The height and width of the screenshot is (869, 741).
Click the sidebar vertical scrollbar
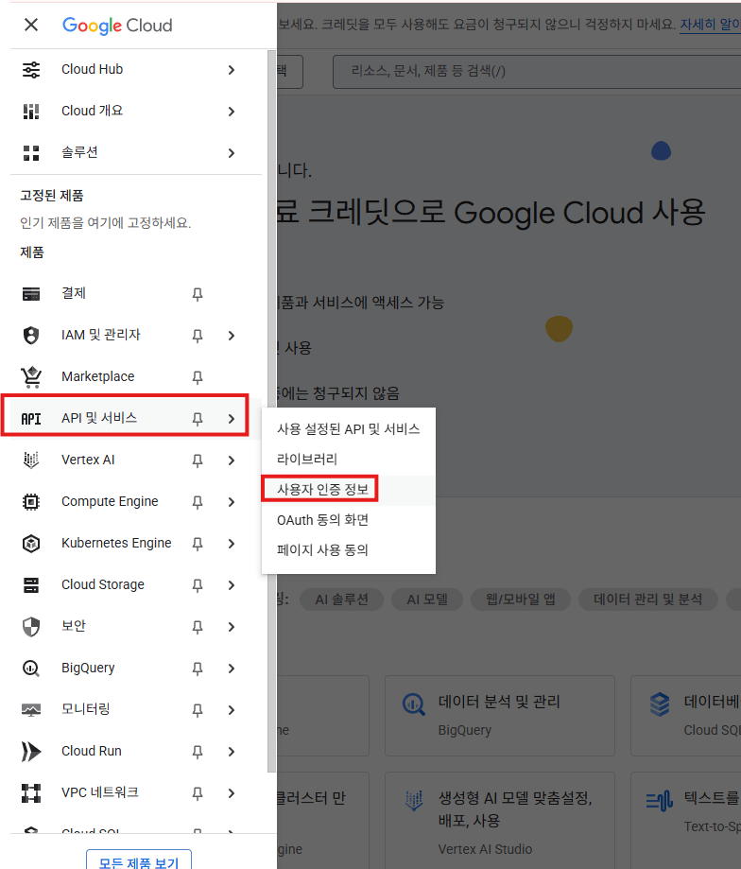[271, 411]
